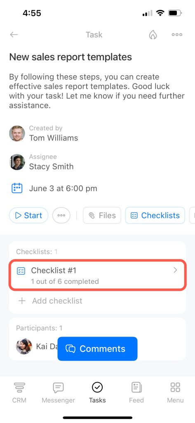Tap the flame priority icon
This screenshot has height=423, width=195.
click(153, 35)
